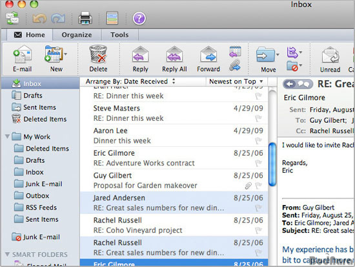The image size is (355, 267).
Task: Click the attachment paperclip on Guy Gilbert's message
Action: click(248, 186)
